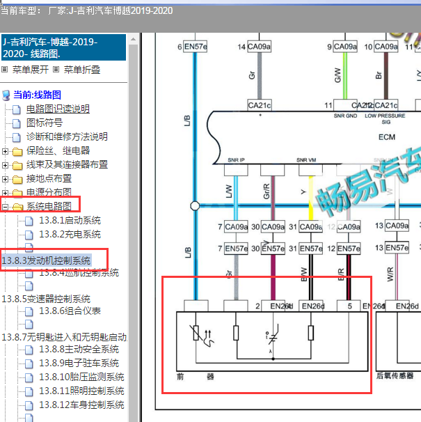Click the 菜单折叠 small list icon
Image resolution: width=421 pixels, height=422 pixels.
pyautogui.click(x=56, y=70)
